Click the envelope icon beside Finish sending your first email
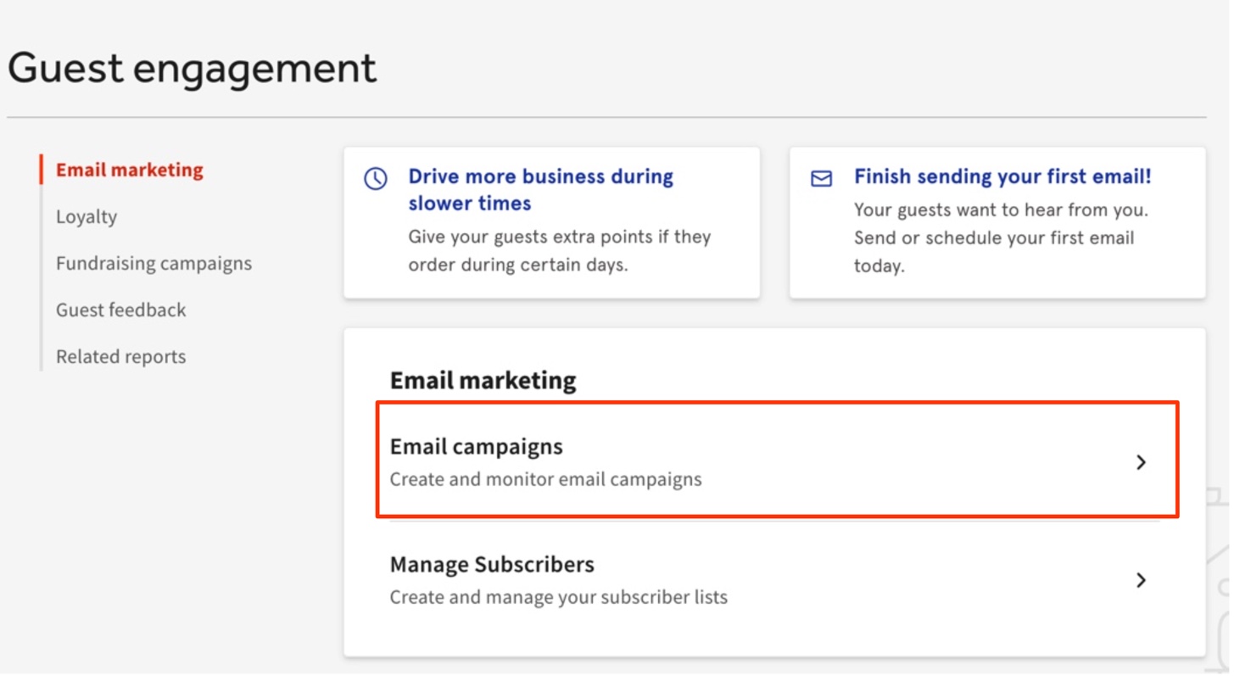 point(820,177)
